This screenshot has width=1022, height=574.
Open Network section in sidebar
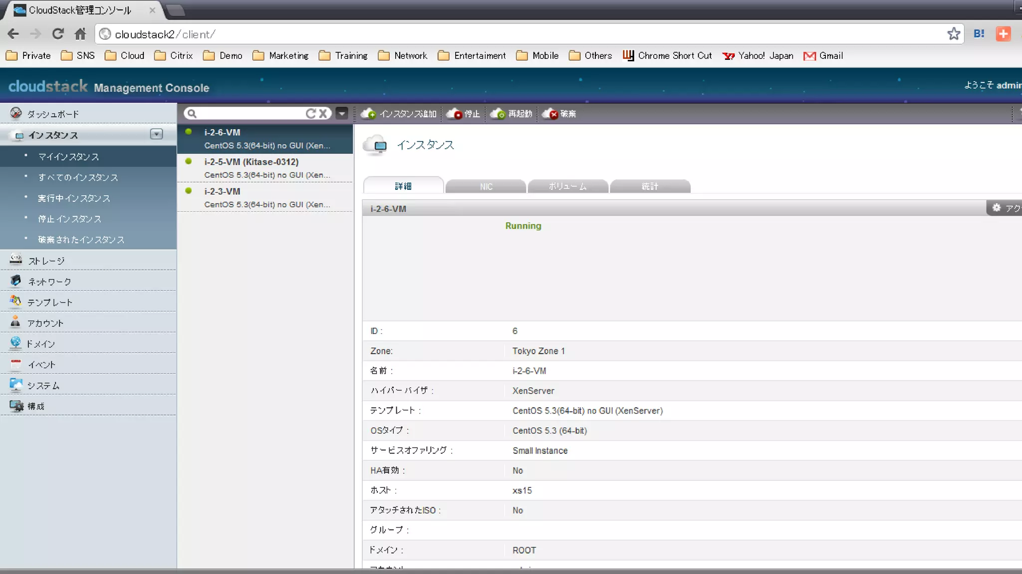(x=49, y=282)
